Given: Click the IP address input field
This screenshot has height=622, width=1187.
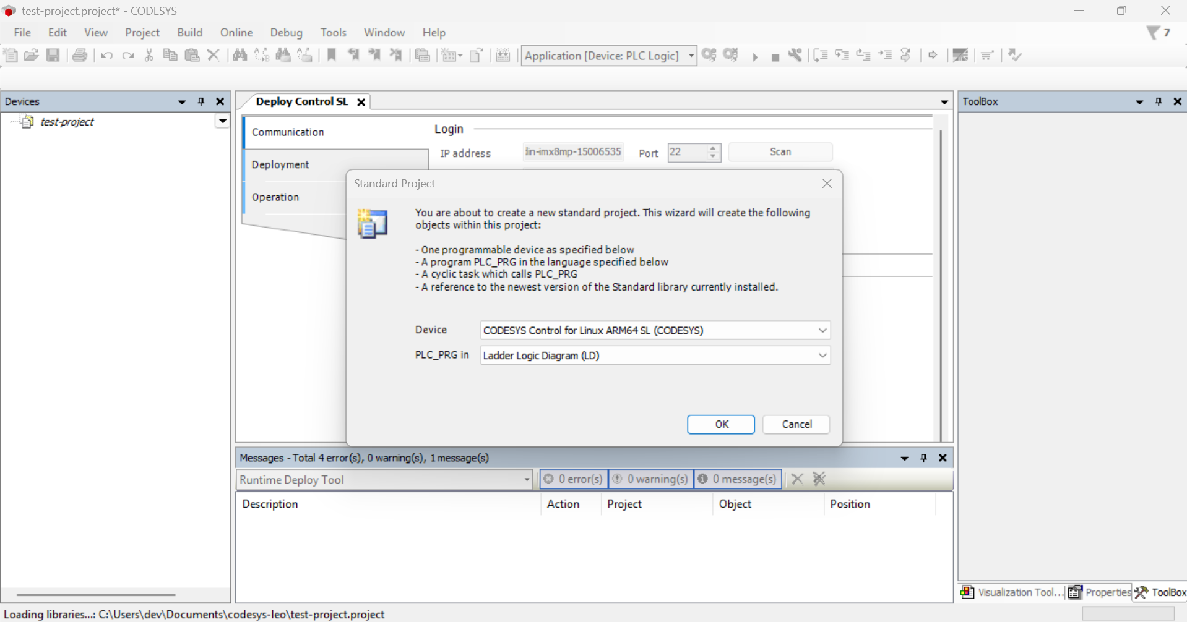Looking at the screenshot, I should pyautogui.click(x=572, y=152).
